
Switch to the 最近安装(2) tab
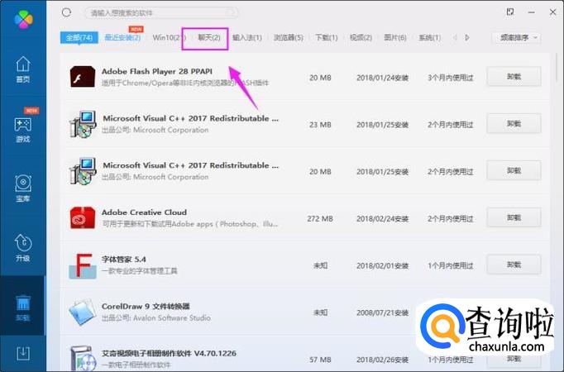(122, 37)
